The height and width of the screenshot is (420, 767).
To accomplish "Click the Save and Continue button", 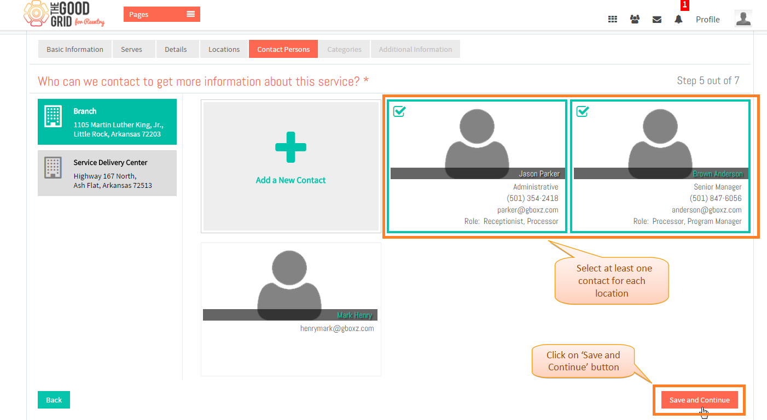I will (699, 400).
